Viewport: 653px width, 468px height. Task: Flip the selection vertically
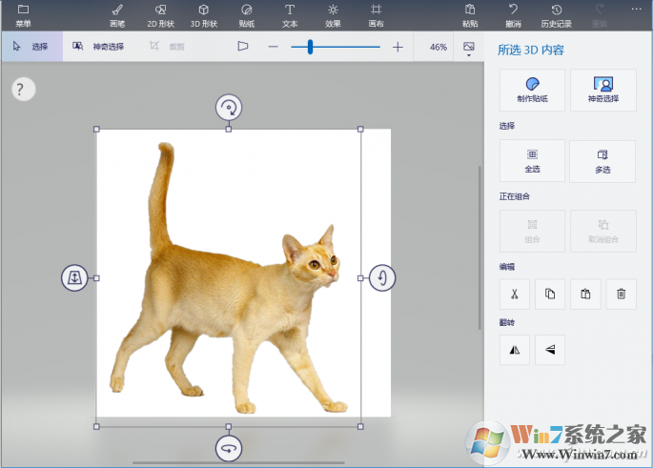pyautogui.click(x=550, y=350)
